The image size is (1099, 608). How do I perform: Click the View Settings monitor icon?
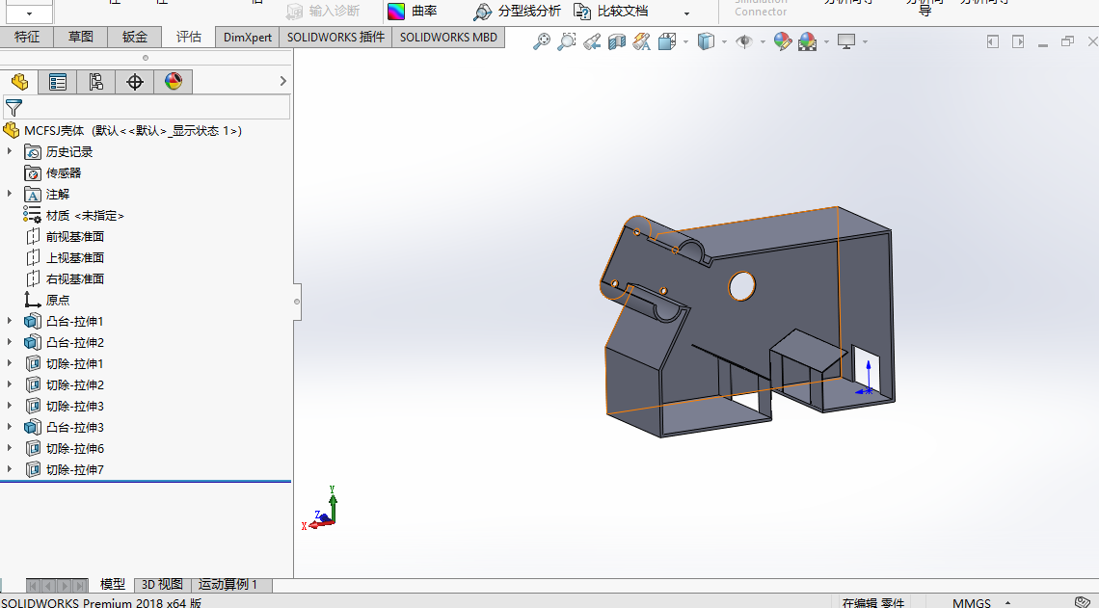point(846,42)
